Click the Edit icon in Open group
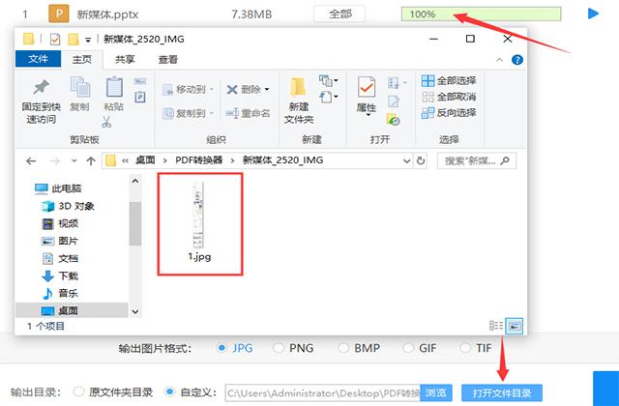The height and width of the screenshot is (406, 619). pyautogui.click(x=394, y=101)
